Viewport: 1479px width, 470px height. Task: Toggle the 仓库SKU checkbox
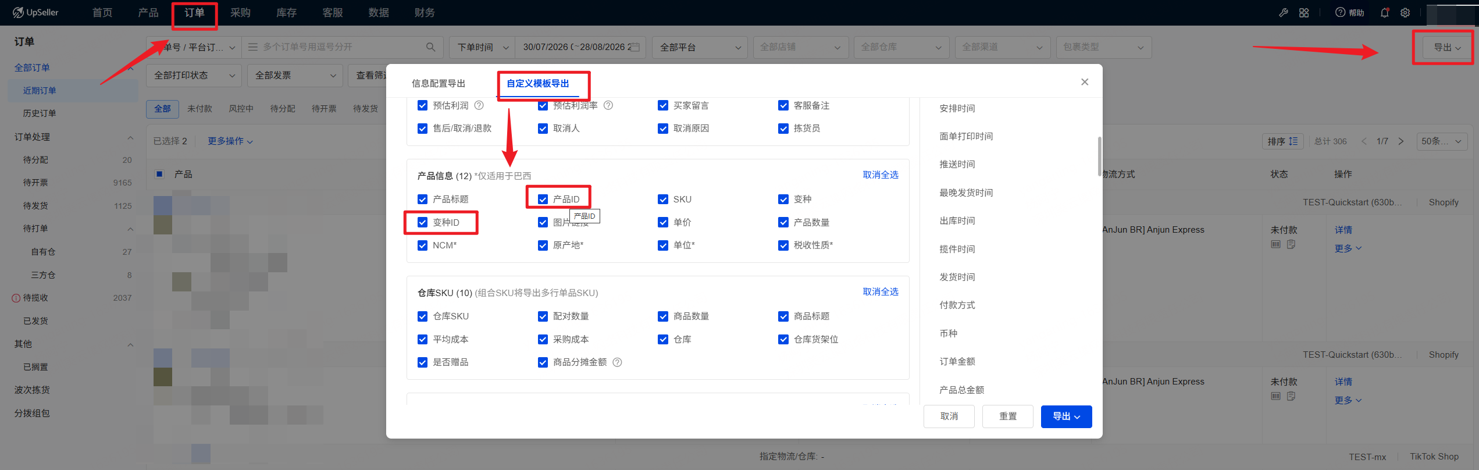click(423, 316)
